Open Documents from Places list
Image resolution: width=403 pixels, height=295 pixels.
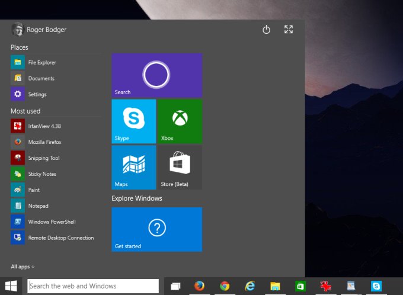pyautogui.click(x=40, y=78)
